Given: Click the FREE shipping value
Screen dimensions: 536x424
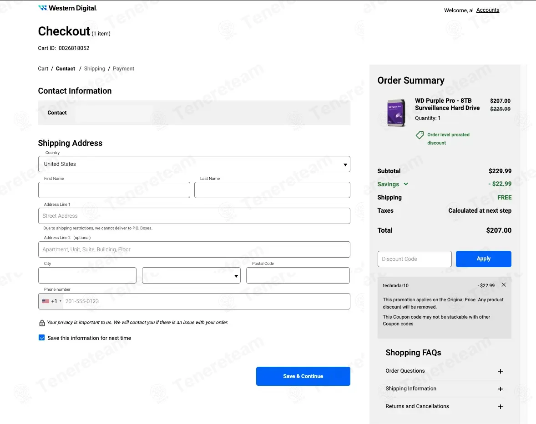Looking at the screenshot, I should 504,197.
